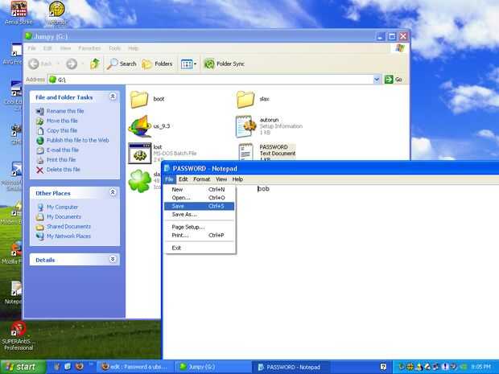
Task: Open Notepad's Format menu
Action: pyautogui.click(x=202, y=179)
